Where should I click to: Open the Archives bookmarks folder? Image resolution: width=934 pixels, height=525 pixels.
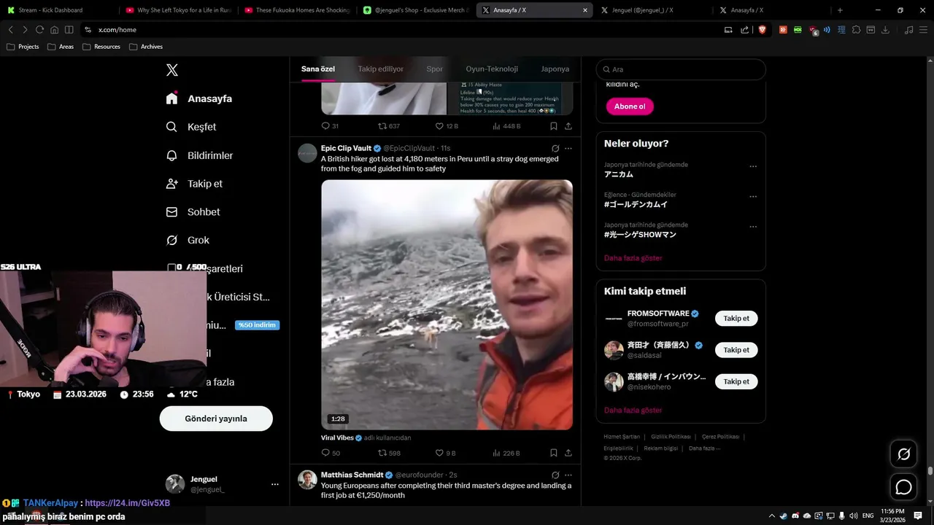146,47
